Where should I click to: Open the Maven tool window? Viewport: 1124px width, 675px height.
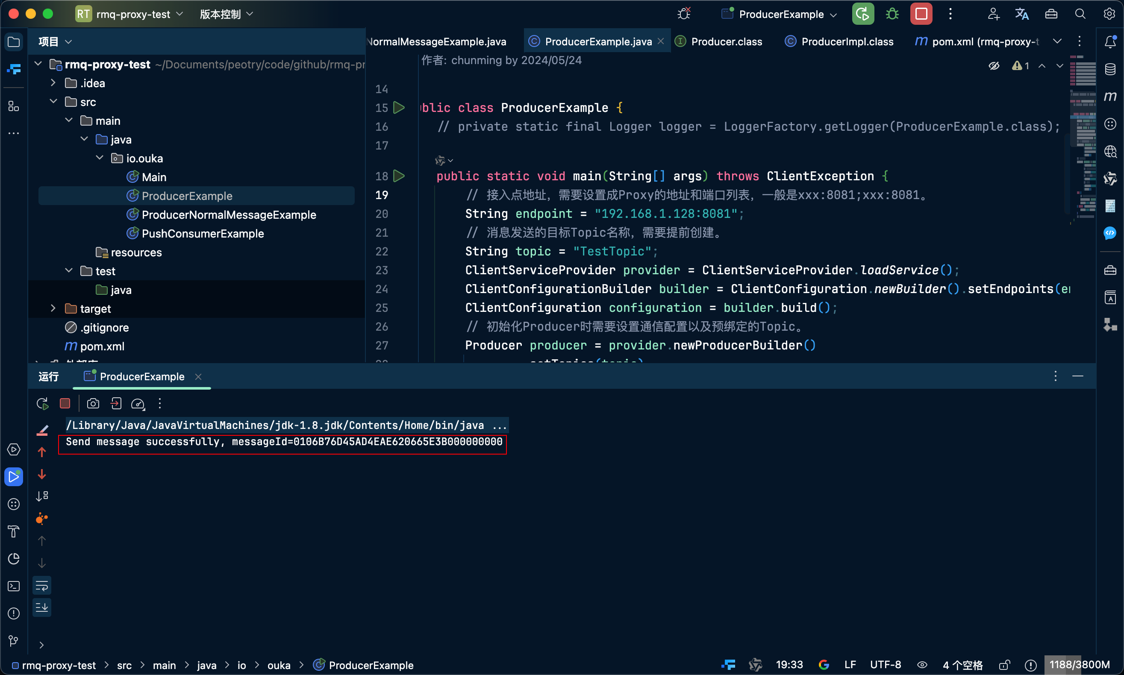(x=1110, y=97)
